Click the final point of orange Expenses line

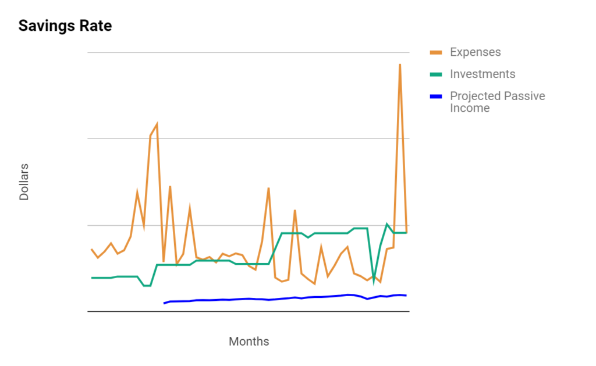[406, 232]
